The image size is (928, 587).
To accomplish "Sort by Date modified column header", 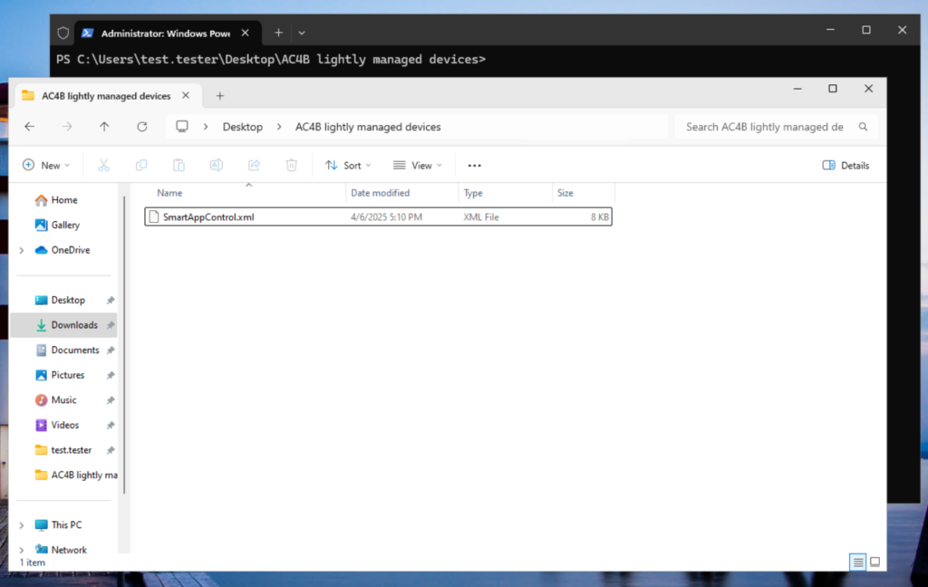I will [381, 193].
